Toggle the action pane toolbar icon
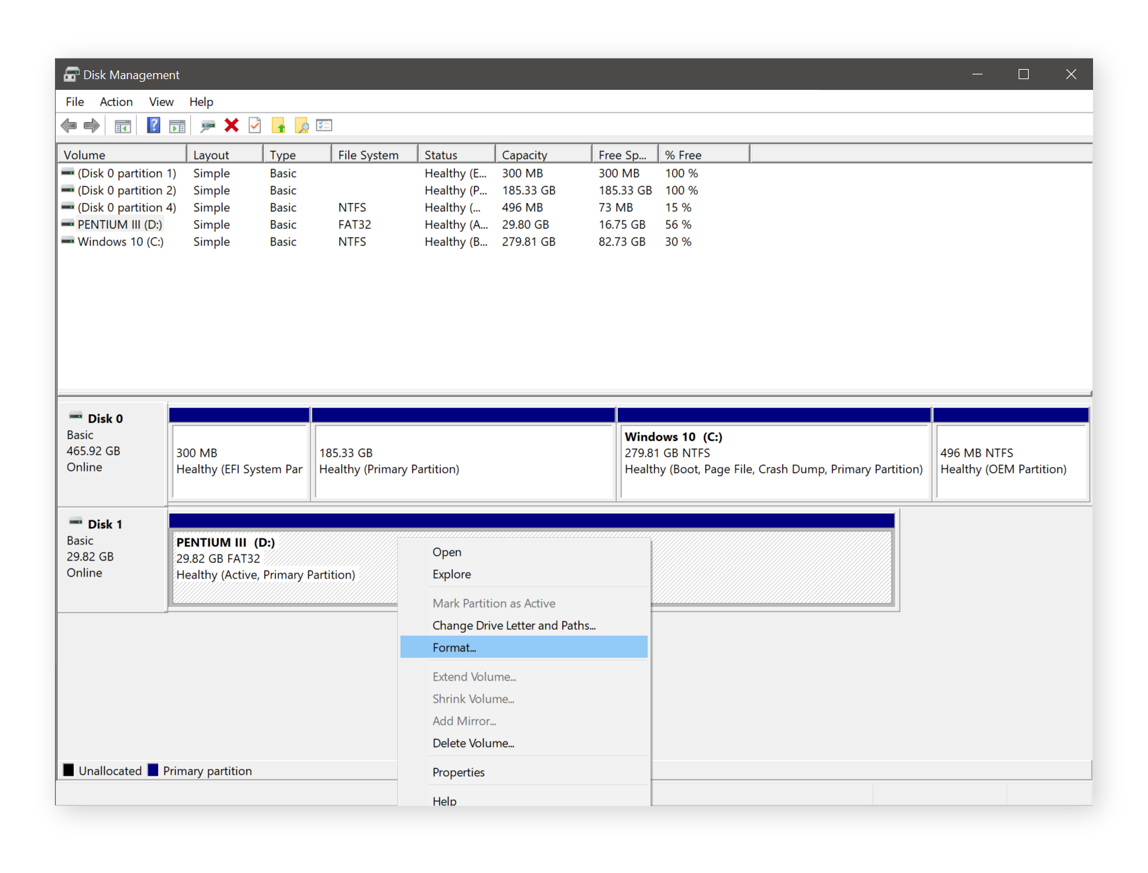1148x873 pixels. [x=177, y=125]
